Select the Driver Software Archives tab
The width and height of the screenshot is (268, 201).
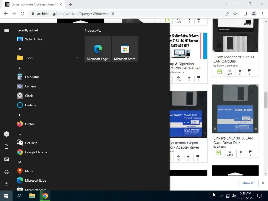(33, 4)
